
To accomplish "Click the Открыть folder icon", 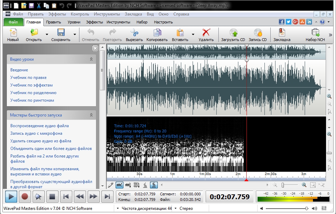I will click(x=34, y=33).
